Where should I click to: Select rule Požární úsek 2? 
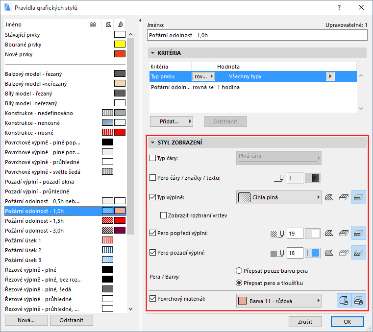point(65,250)
